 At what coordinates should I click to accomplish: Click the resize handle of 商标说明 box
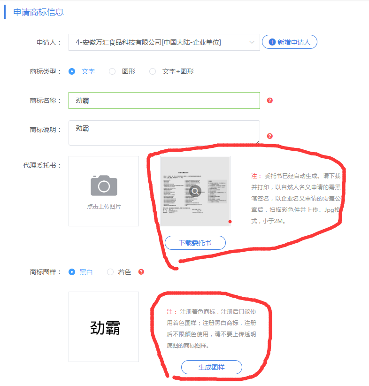[258, 143]
